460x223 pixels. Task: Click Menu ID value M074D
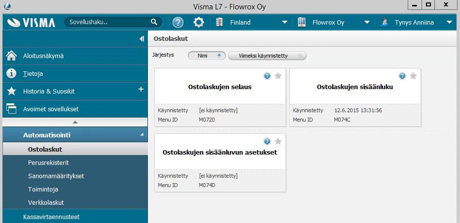pos(207,185)
